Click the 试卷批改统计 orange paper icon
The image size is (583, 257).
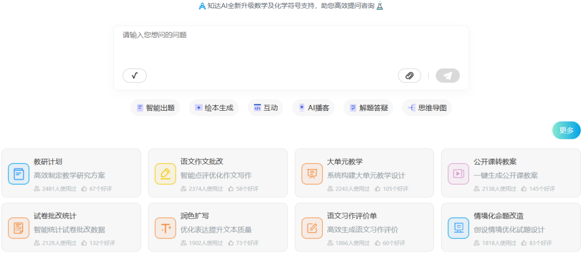pos(18,228)
